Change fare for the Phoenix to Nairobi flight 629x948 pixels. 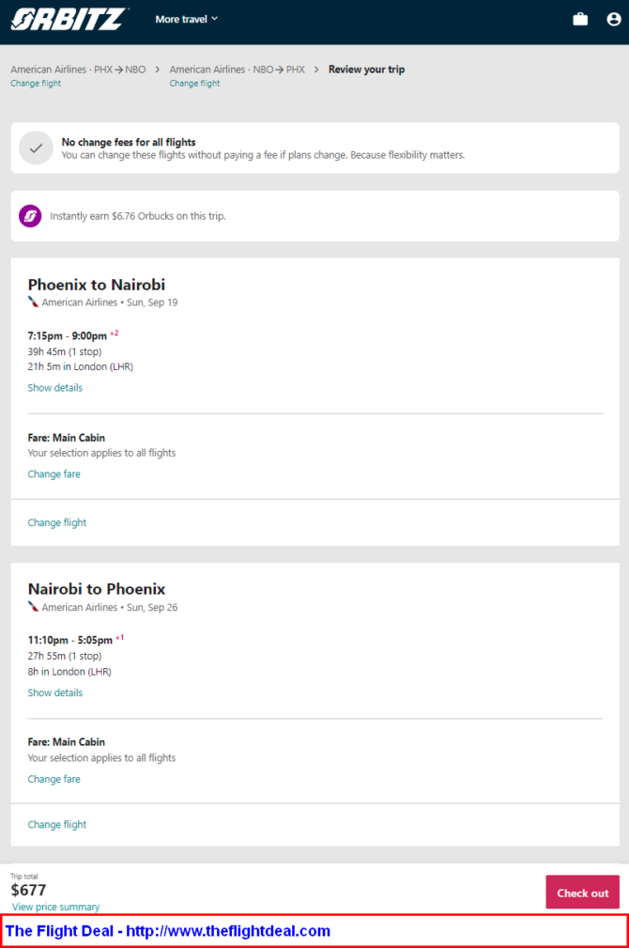coord(54,474)
